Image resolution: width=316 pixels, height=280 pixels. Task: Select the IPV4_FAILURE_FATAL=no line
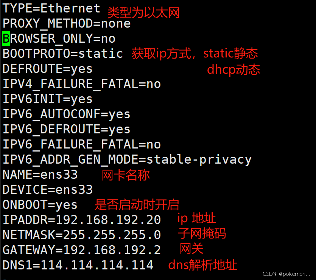tap(82, 84)
